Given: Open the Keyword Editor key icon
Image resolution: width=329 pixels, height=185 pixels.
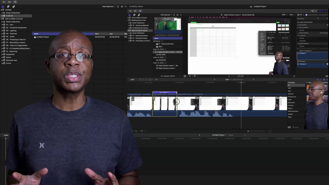Looking at the screenshot, I should click(x=9, y=2).
